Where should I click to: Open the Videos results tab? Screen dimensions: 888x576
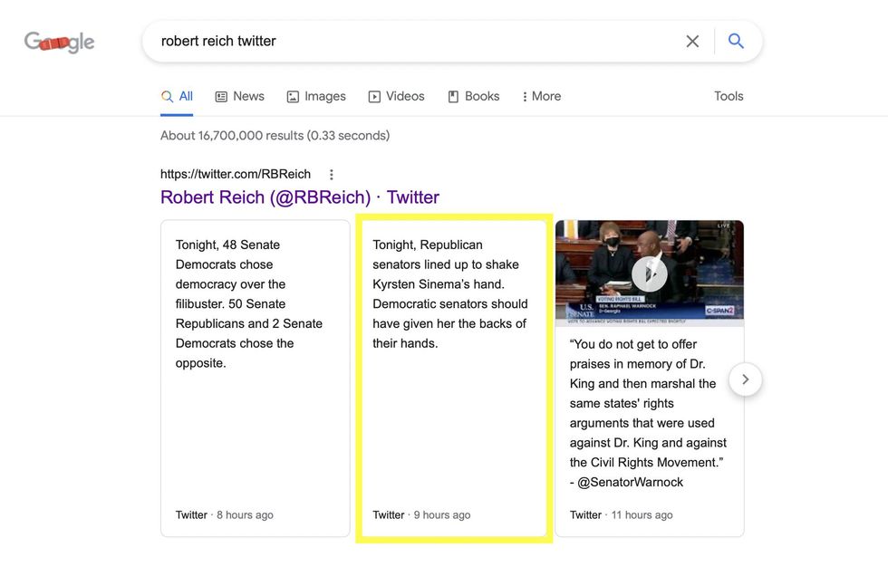coord(396,96)
